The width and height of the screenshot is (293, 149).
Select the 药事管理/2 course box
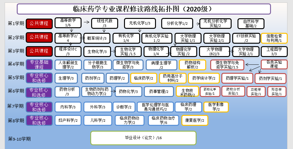tap(158, 91)
